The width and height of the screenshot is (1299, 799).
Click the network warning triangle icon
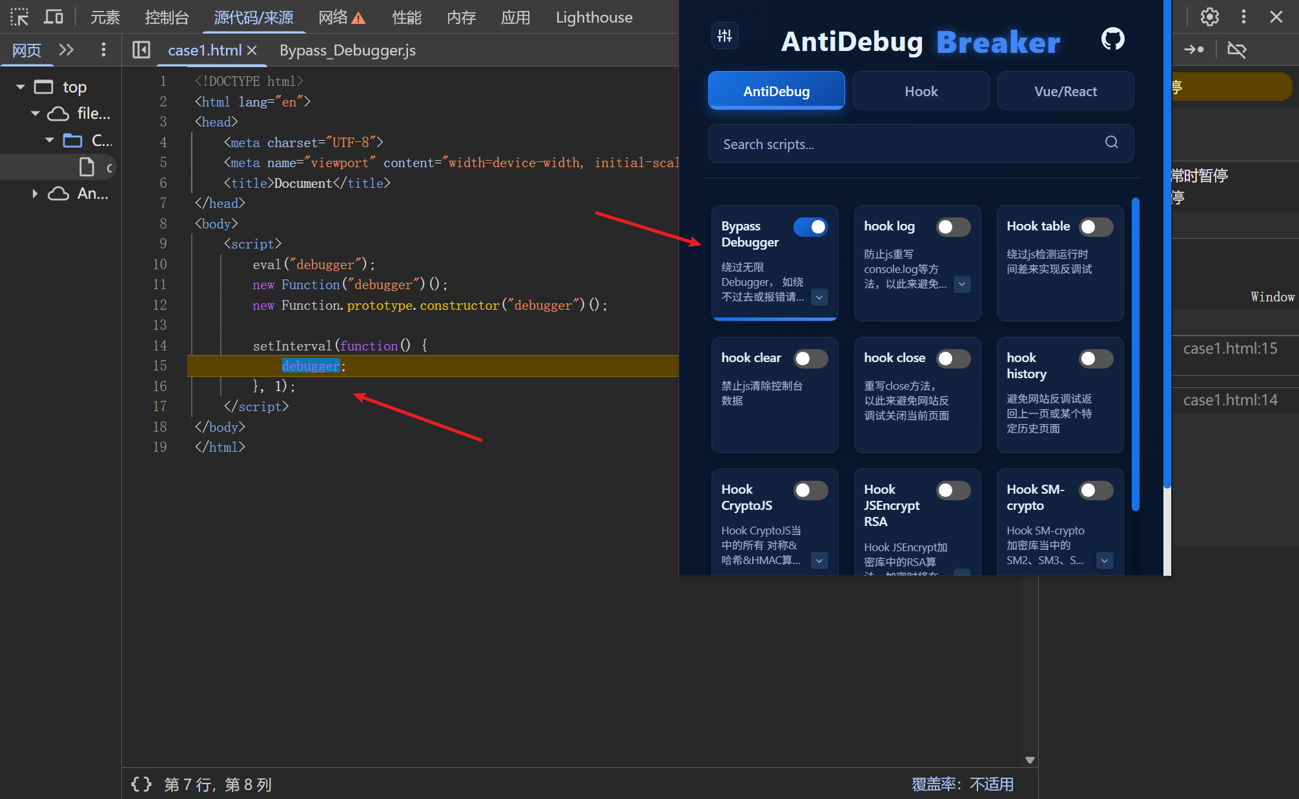pyautogui.click(x=358, y=18)
